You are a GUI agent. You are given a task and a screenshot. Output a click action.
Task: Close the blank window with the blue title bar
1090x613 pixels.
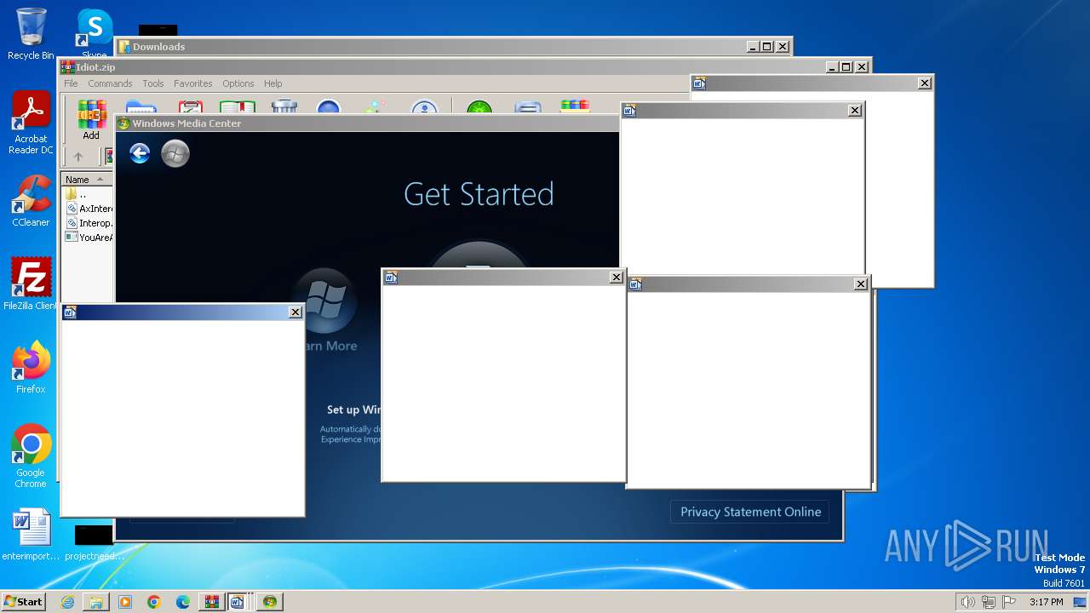(295, 312)
